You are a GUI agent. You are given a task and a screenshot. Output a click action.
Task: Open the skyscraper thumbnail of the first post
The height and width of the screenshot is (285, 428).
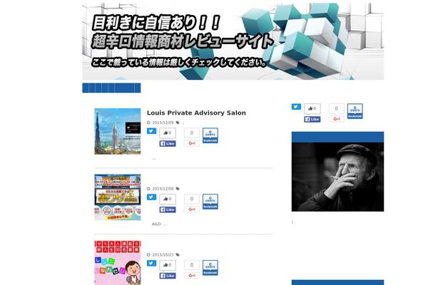point(118,131)
